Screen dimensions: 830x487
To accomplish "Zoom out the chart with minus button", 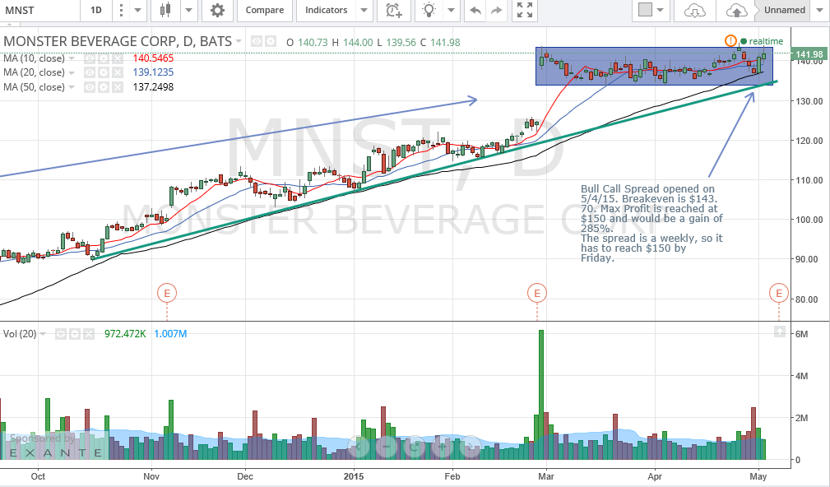I will [x=387, y=447].
